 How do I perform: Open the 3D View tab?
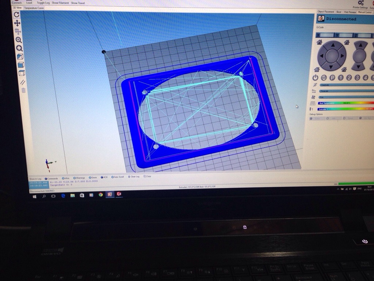[17, 8]
